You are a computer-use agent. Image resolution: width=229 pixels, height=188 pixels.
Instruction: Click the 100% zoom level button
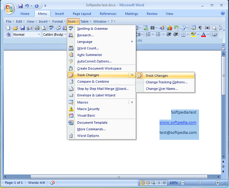coord(173,183)
